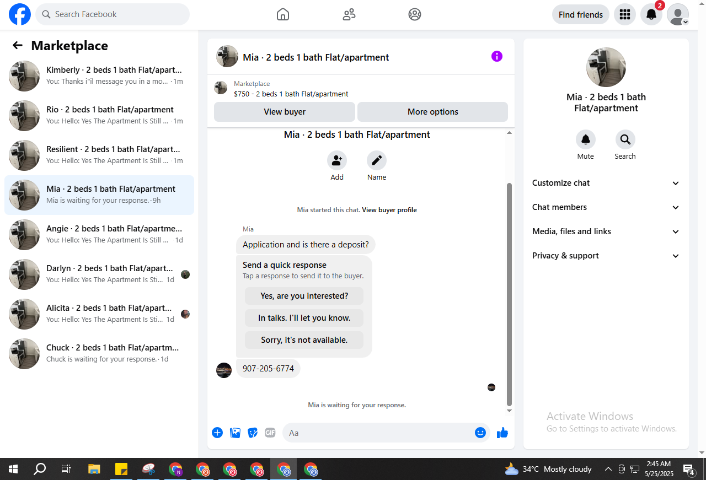
Task: Click chat header avatar next to Mia title
Action: [x=227, y=56]
